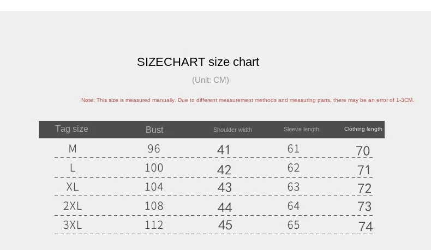Viewport: 431px width, 250px height.
Task: Select the Shoulder width column header
Action: click(x=232, y=130)
